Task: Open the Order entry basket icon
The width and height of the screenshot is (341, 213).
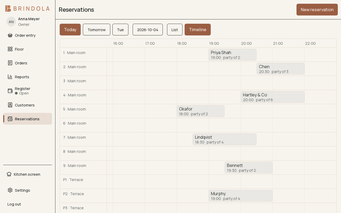Action: pos(10,35)
